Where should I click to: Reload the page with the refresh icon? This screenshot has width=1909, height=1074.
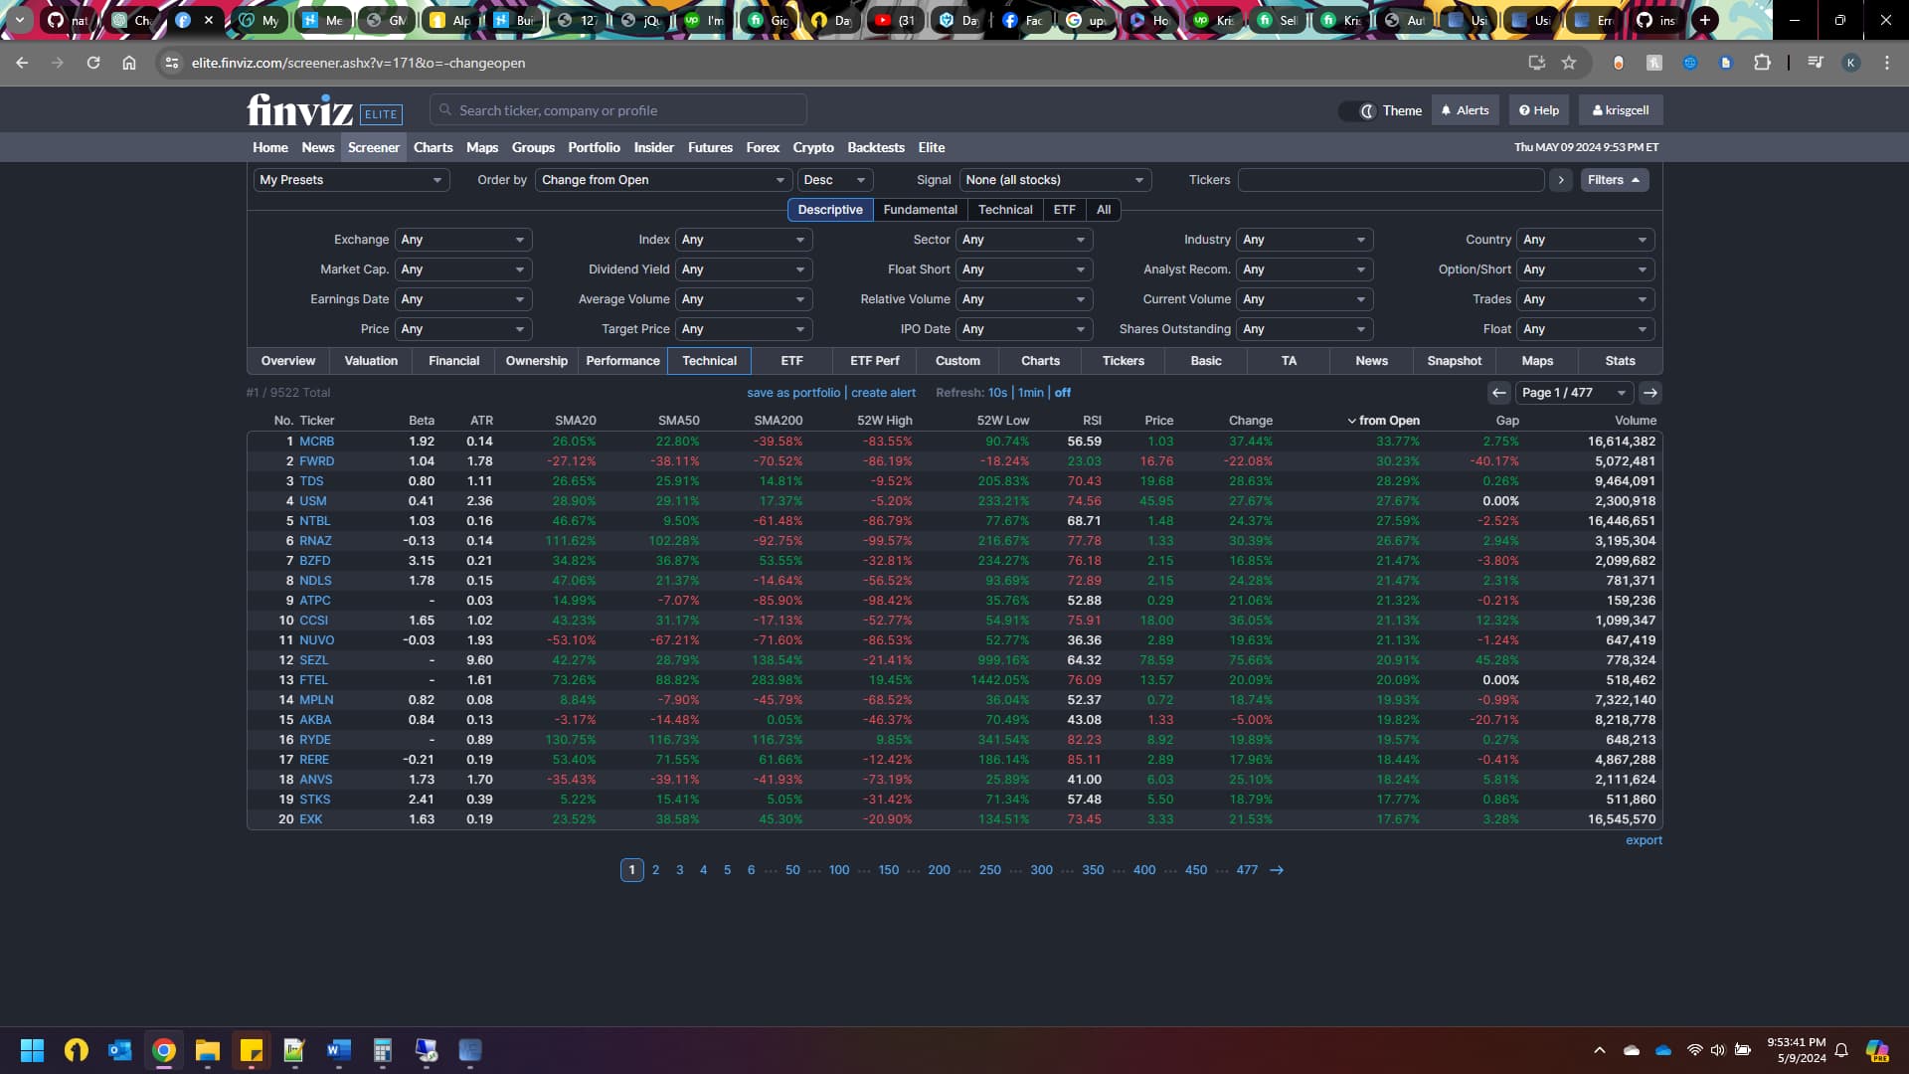click(93, 63)
